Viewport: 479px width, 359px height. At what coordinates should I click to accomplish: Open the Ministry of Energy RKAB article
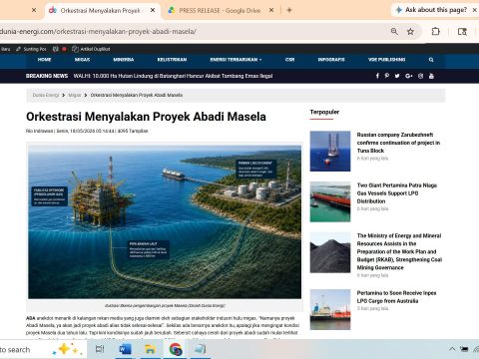[x=399, y=251]
